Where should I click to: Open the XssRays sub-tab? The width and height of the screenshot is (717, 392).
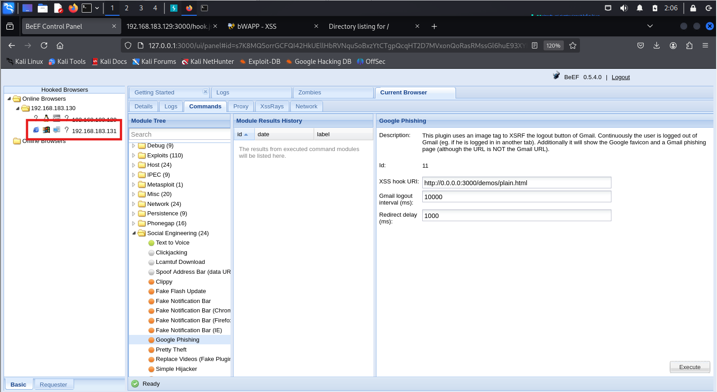point(272,107)
